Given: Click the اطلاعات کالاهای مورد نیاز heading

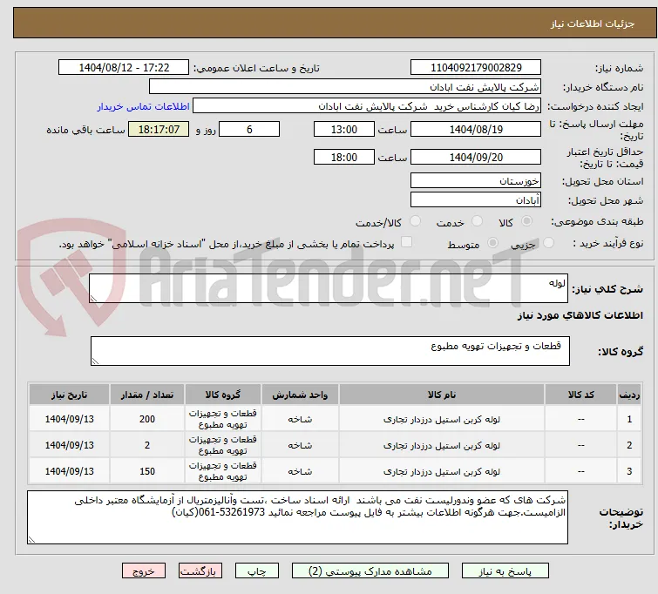Looking at the screenshot, I should (580, 315).
